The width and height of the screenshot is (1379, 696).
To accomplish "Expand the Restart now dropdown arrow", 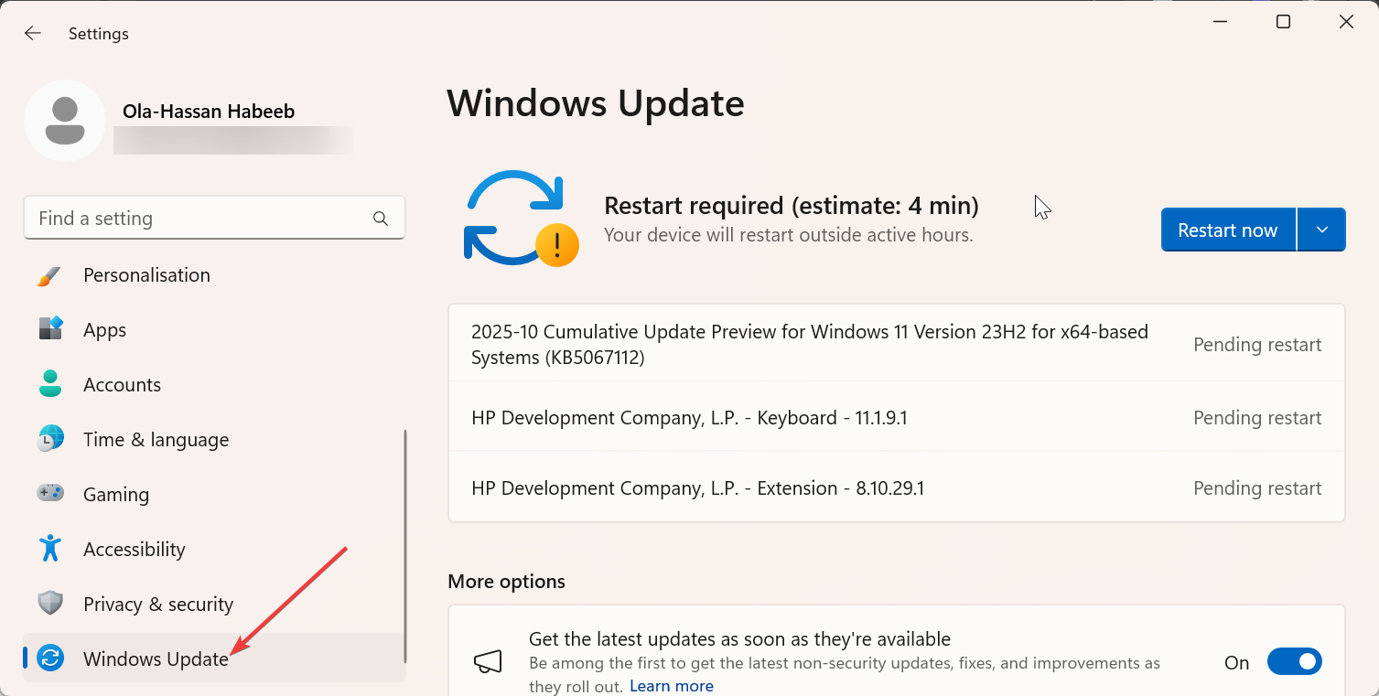I will tap(1321, 230).
